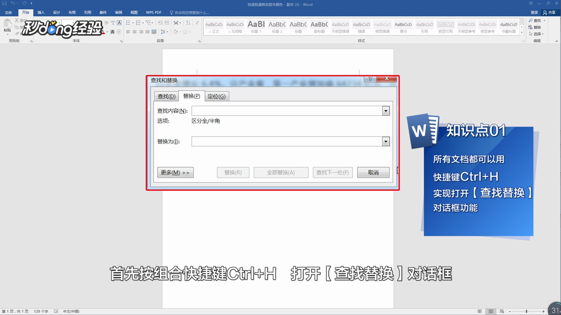Click the Save icon in quick access toolbar
The image size is (561, 315).
pos(4,3)
